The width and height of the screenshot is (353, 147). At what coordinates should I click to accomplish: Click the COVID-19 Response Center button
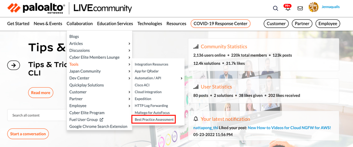pos(220,24)
